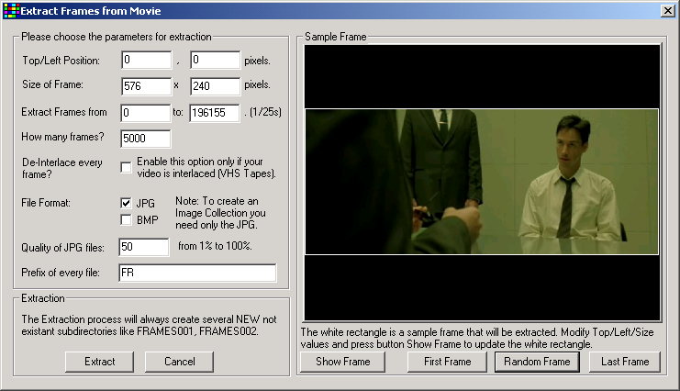680x391 pixels.
Task: Start extraction with the Extract button
Action: point(99,362)
